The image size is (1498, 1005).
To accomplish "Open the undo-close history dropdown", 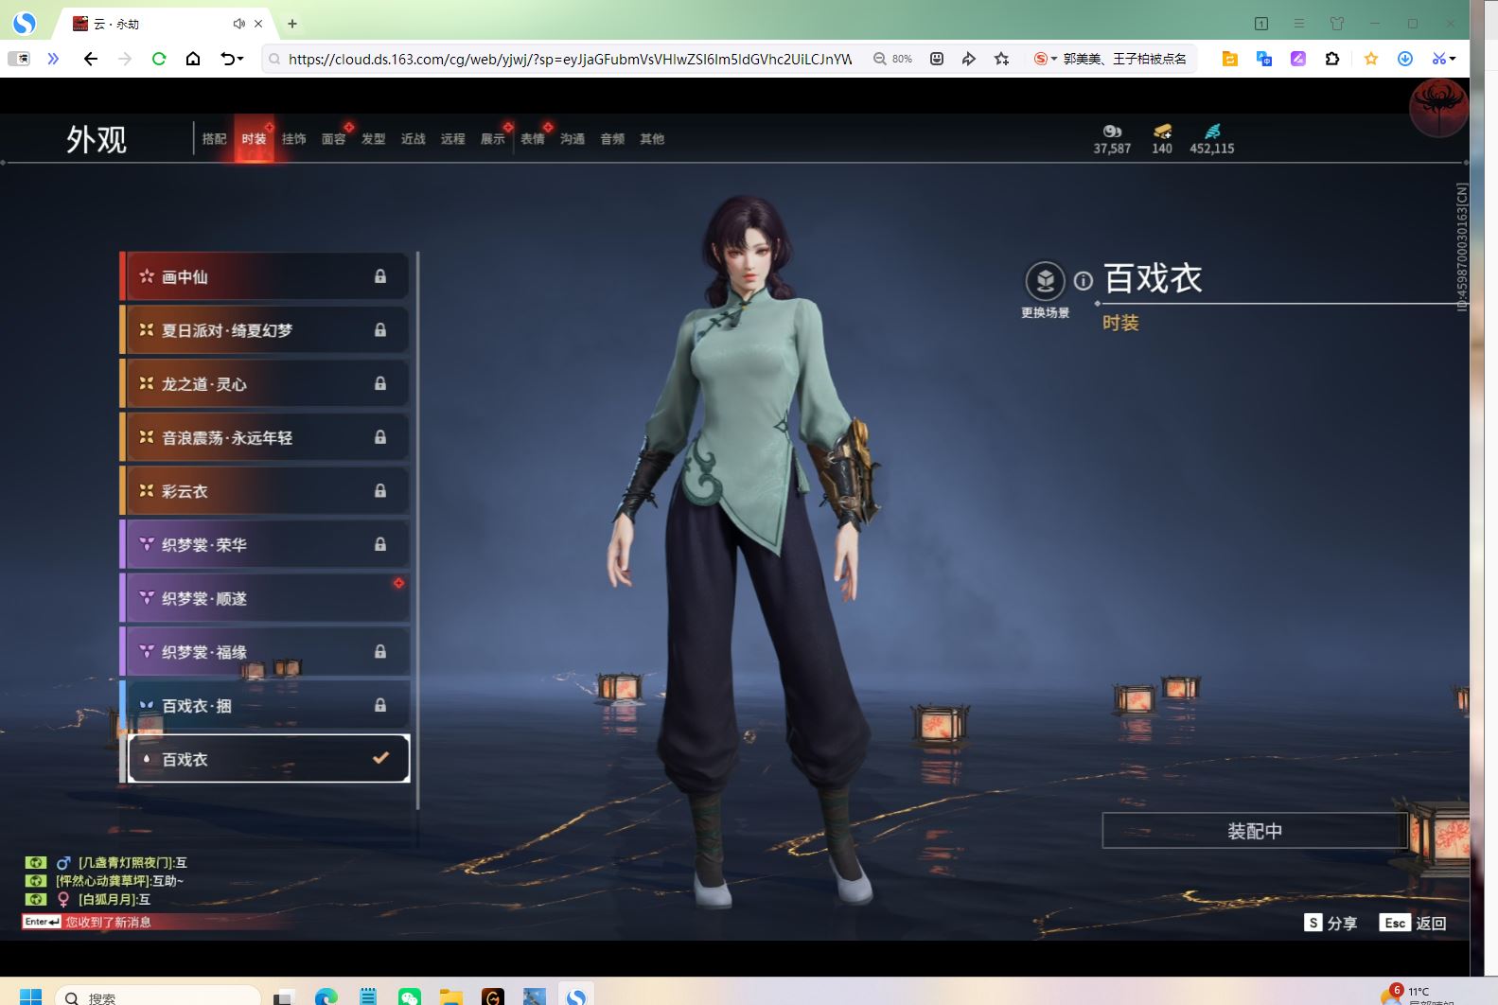I will pyautogui.click(x=232, y=59).
